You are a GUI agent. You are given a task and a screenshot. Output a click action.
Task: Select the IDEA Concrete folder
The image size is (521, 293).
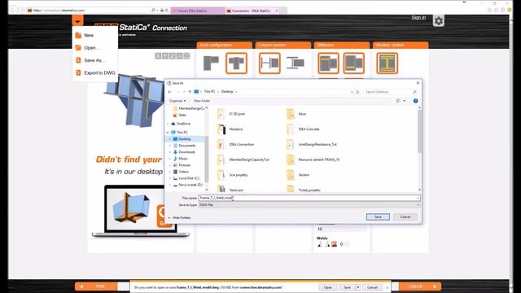pyautogui.click(x=303, y=129)
